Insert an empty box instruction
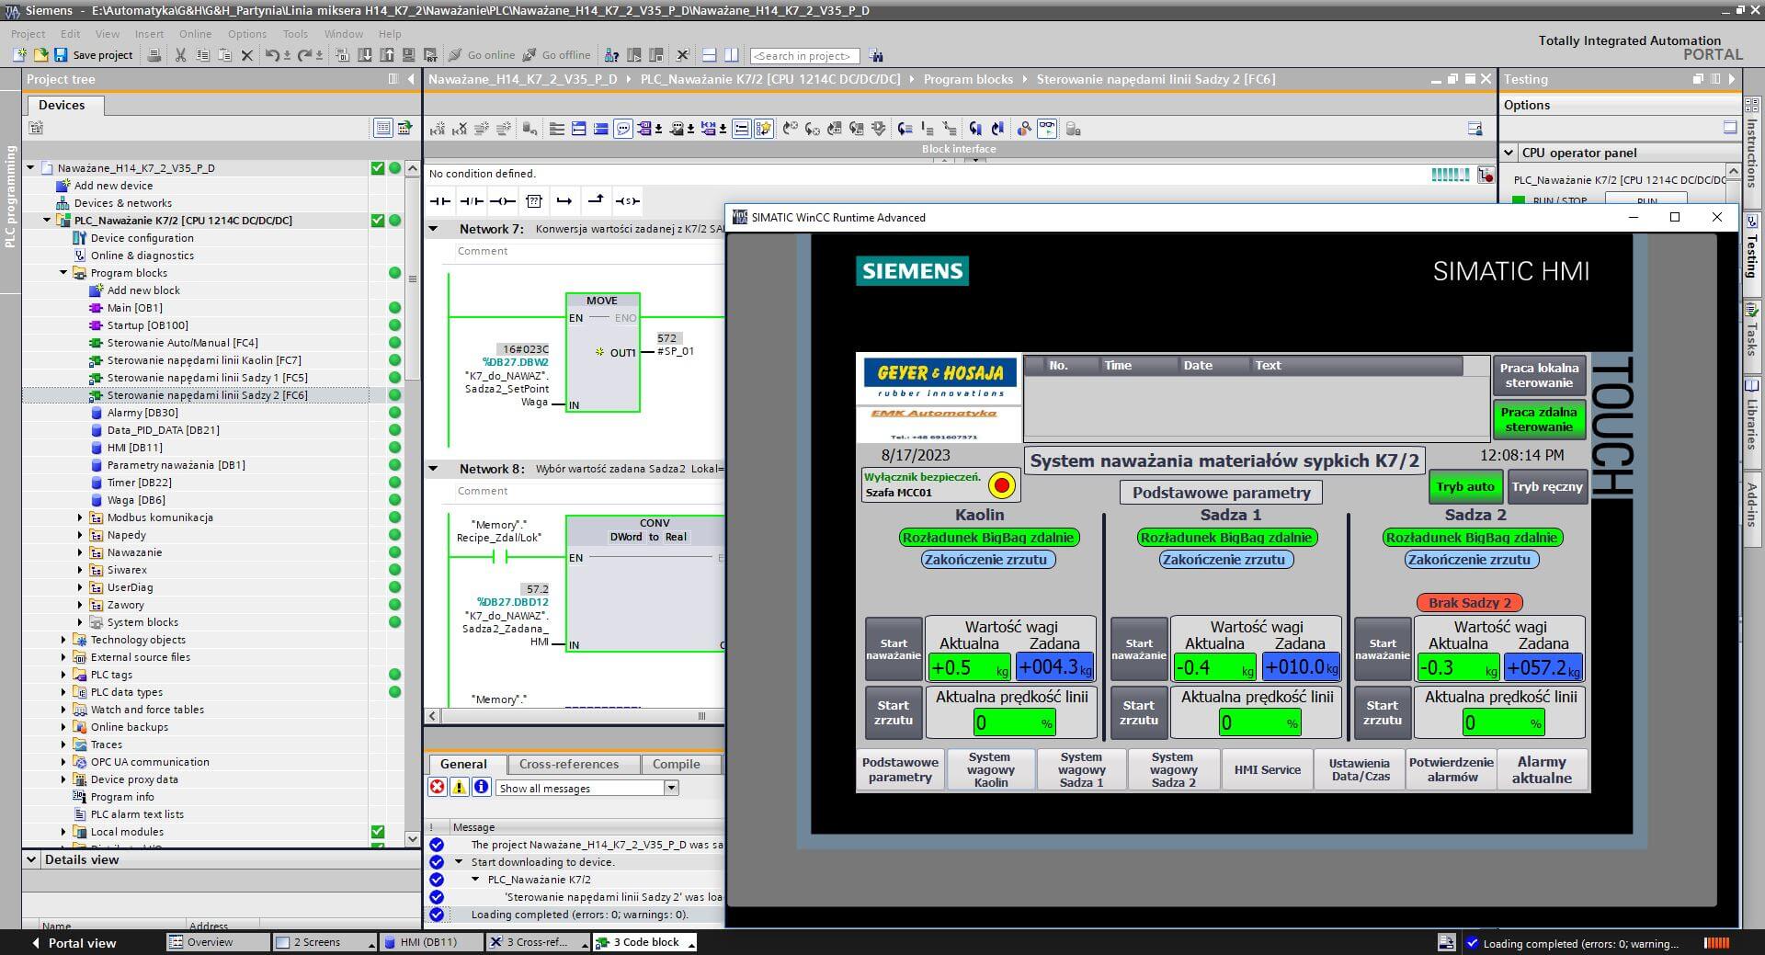 pyautogui.click(x=534, y=201)
